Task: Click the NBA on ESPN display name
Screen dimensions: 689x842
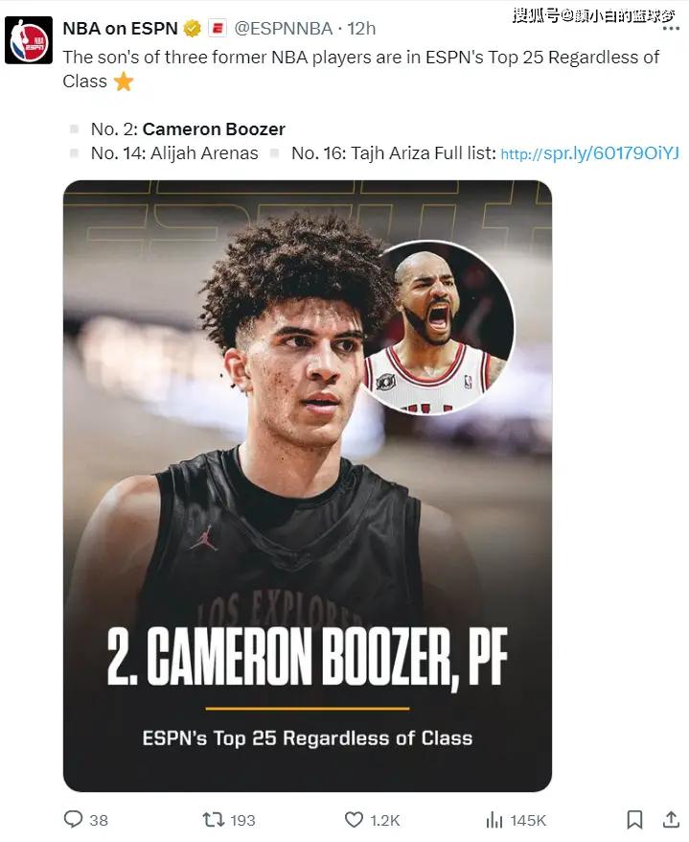Action: pyautogui.click(x=120, y=30)
